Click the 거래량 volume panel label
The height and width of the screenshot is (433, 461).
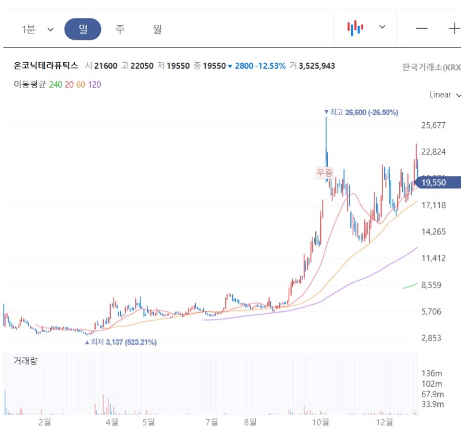25,360
